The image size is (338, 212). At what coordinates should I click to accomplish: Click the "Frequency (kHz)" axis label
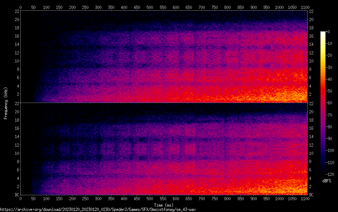coord(6,103)
